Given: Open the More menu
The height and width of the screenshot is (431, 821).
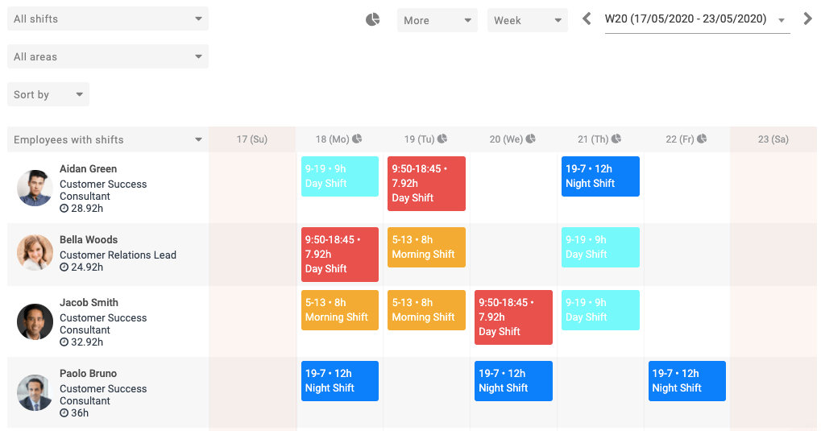Looking at the screenshot, I should 437,20.
